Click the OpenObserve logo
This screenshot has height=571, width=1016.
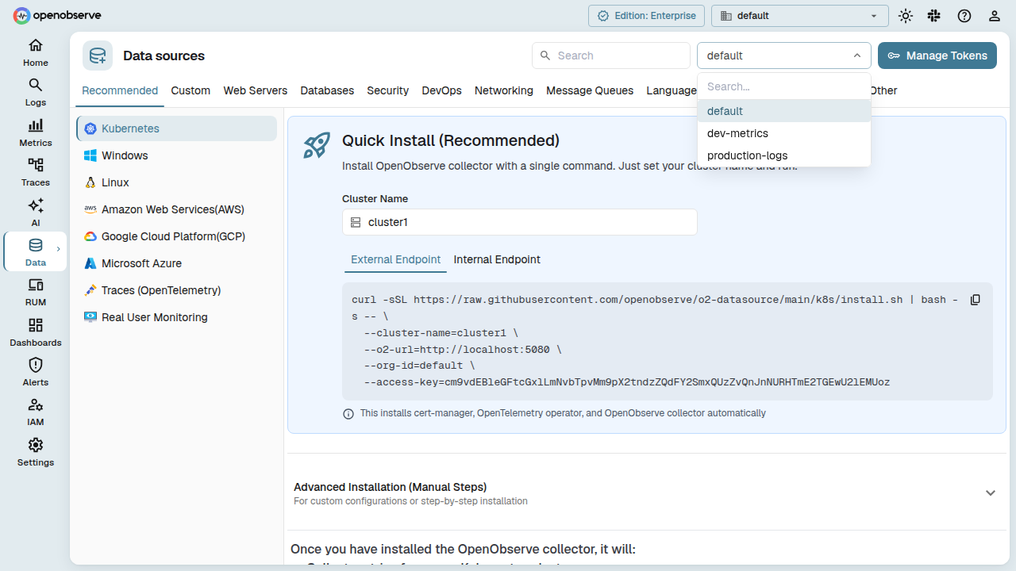57,15
